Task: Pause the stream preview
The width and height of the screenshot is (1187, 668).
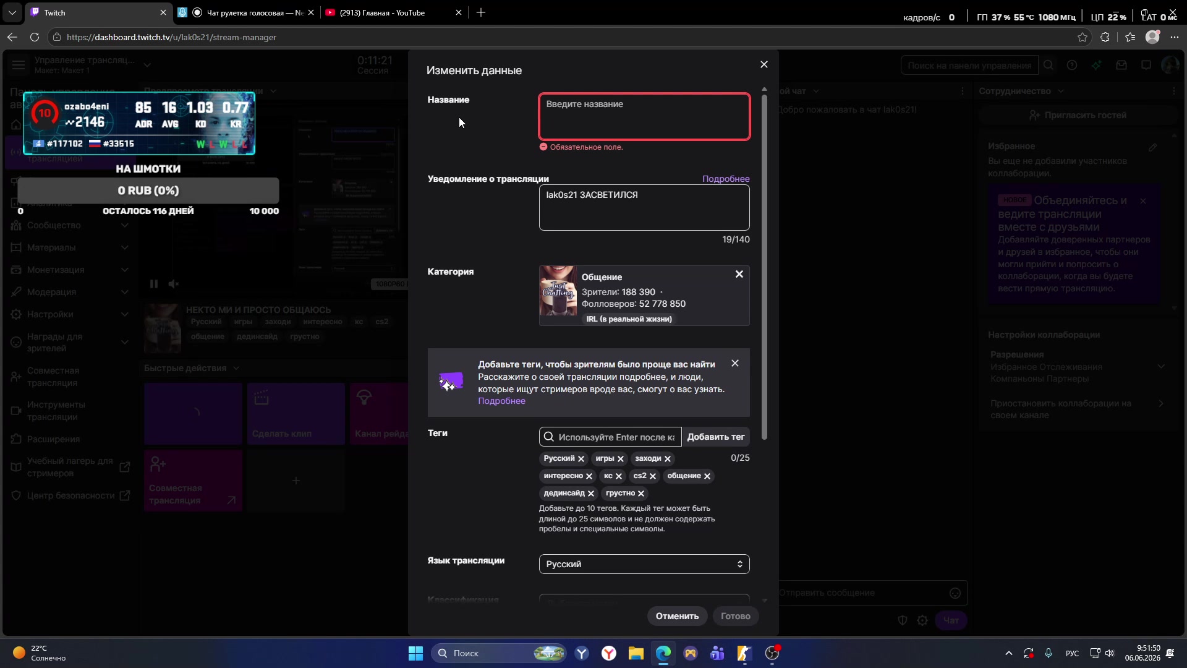Action: [154, 284]
